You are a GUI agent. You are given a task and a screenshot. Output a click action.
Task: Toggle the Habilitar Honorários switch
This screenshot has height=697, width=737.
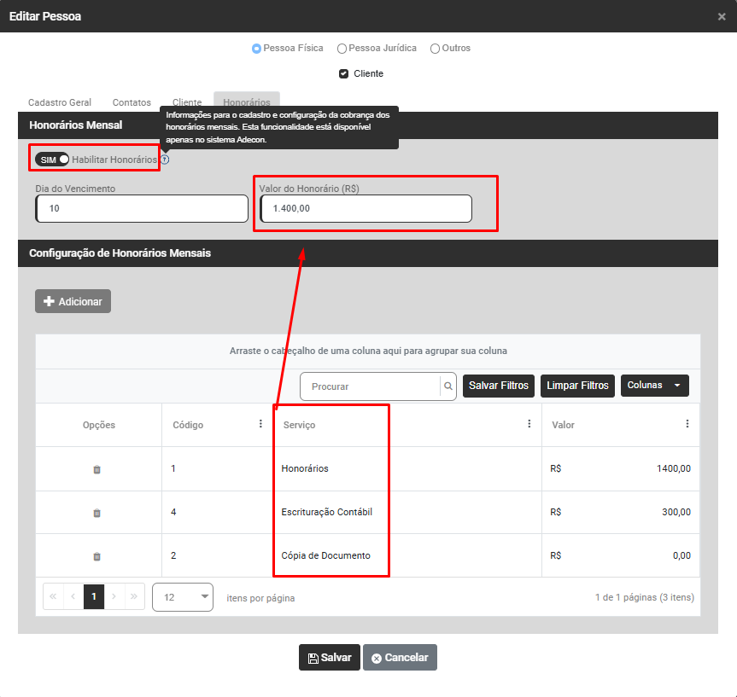(52, 160)
